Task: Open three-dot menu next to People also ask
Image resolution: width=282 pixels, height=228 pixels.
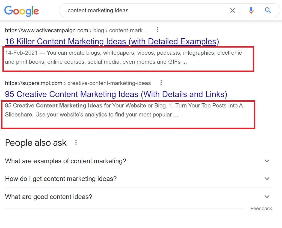Action: pyautogui.click(x=76, y=142)
